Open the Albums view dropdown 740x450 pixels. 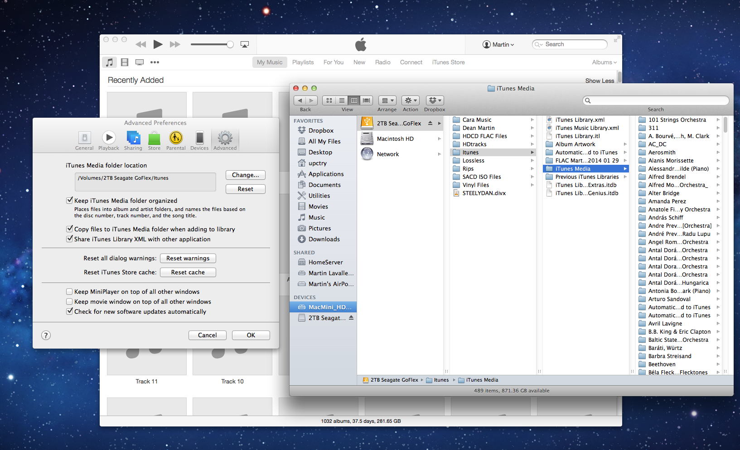click(604, 62)
